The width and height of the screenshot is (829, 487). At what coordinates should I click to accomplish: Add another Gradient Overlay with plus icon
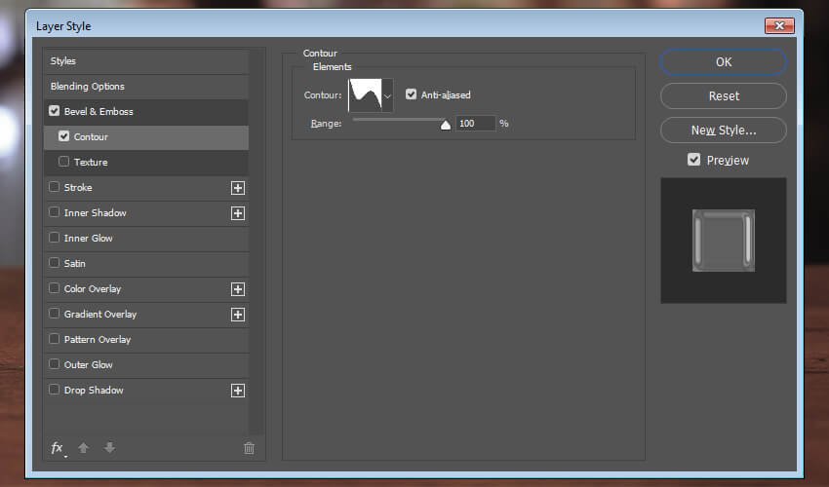point(238,315)
